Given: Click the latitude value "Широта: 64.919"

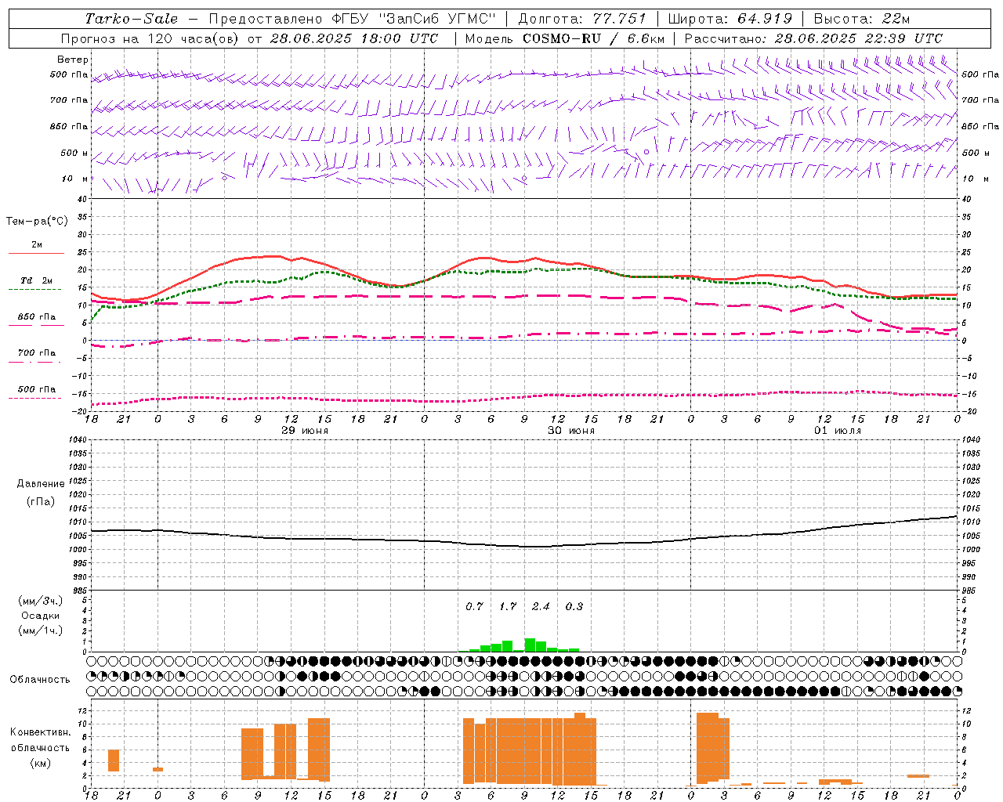Looking at the screenshot, I should (730, 19).
